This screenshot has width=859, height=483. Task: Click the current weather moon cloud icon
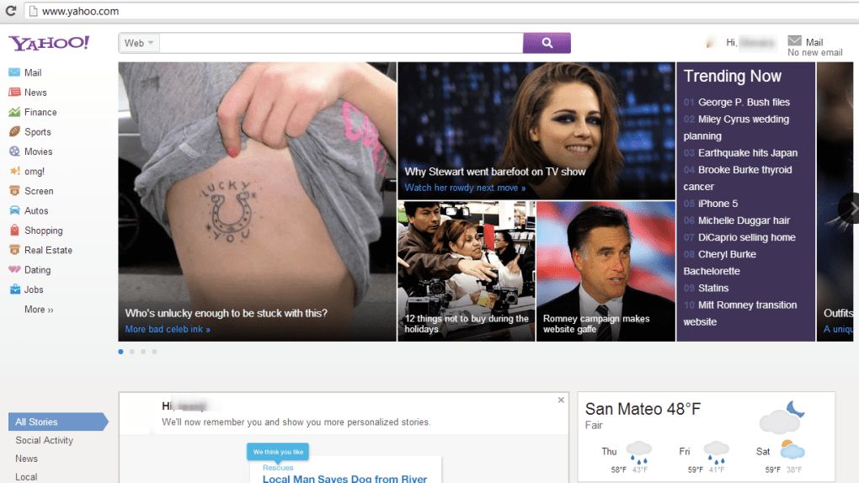click(782, 417)
